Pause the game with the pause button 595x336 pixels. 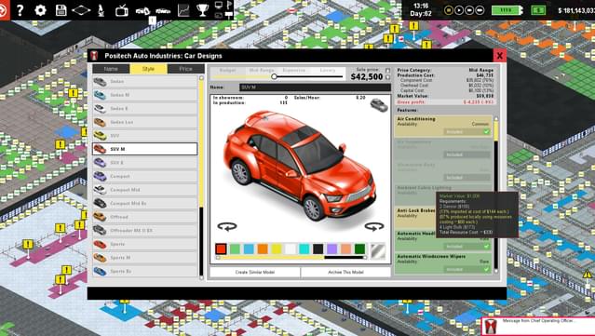tap(449, 10)
